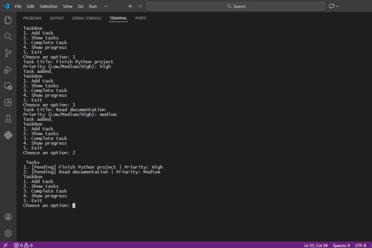Open the Search view in activity bar

pyautogui.click(x=8, y=36)
